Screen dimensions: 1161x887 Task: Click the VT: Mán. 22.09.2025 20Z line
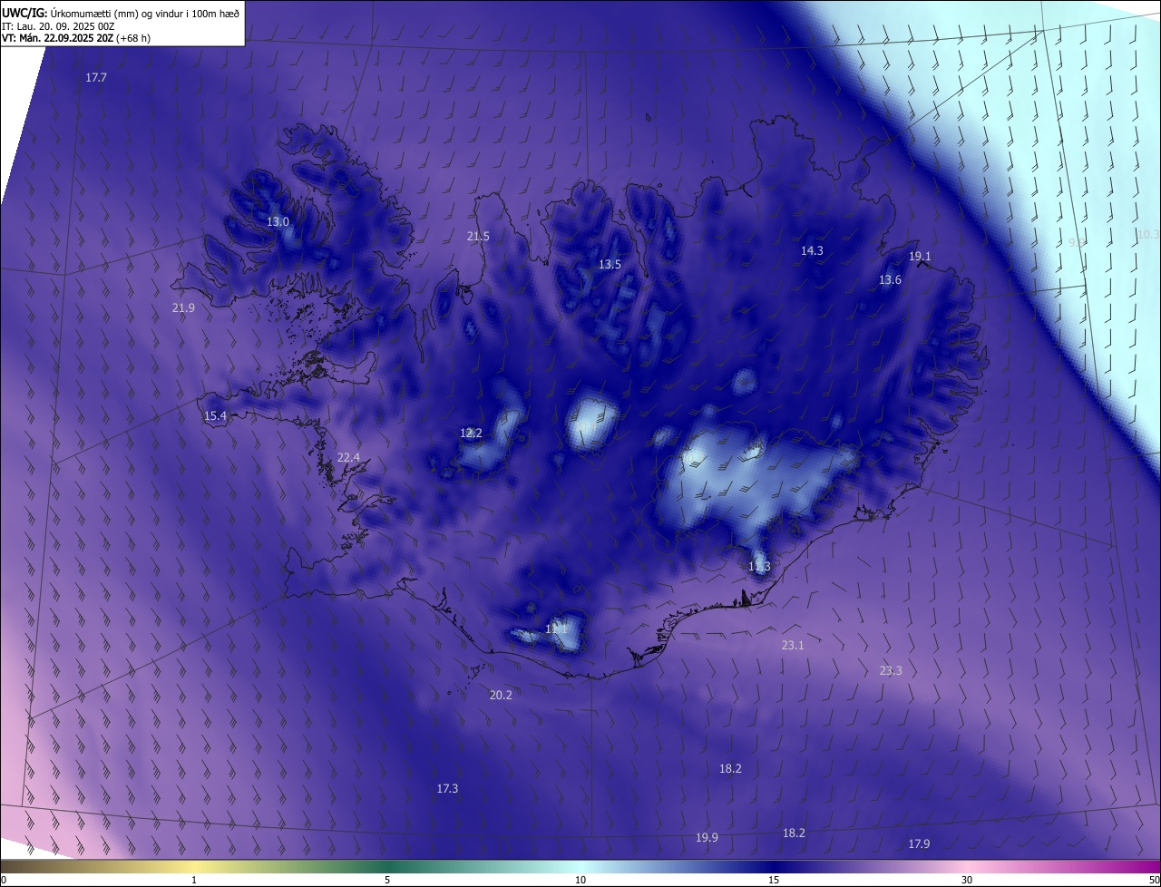[x=76, y=38]
